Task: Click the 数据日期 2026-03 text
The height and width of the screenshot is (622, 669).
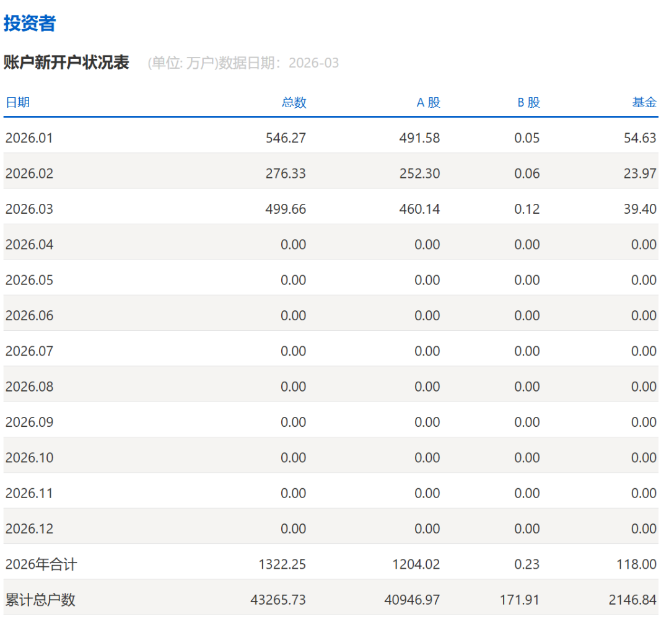Action: click(279, 63)
